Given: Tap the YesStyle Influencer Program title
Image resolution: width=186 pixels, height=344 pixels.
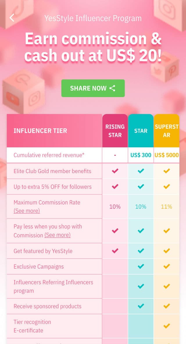Looking at the screenshot, I should pyautogui.click(x=93, y=18).
